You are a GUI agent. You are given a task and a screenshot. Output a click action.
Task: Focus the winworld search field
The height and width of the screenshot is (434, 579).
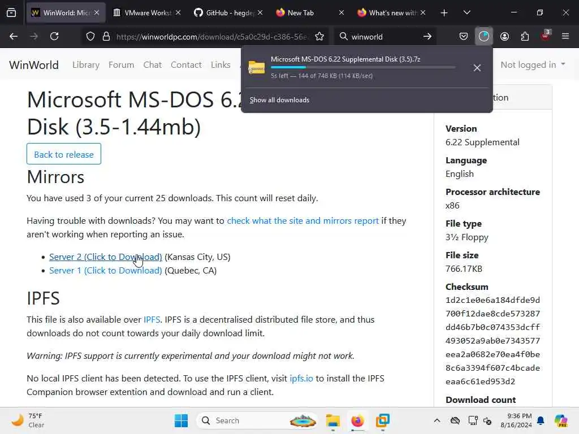pos(384,37)
